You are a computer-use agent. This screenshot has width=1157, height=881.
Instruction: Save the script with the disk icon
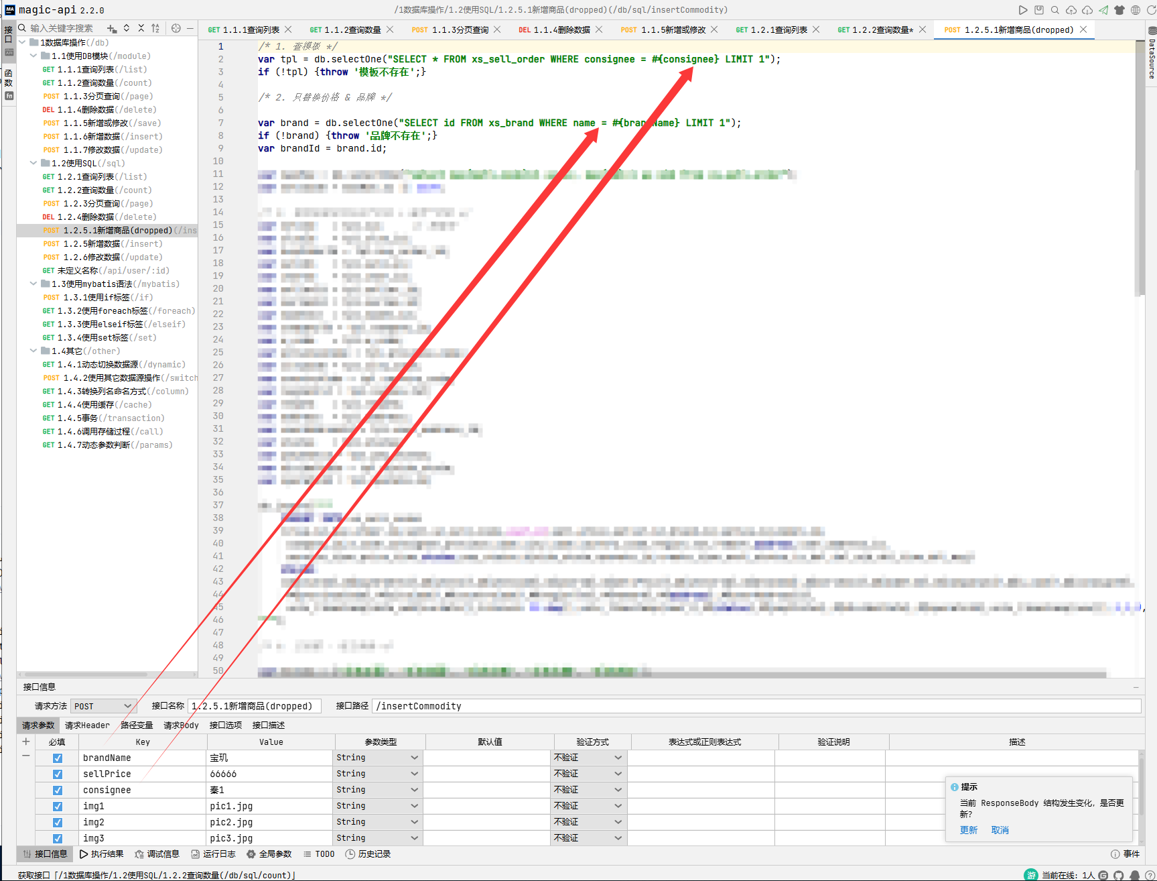1038,10
